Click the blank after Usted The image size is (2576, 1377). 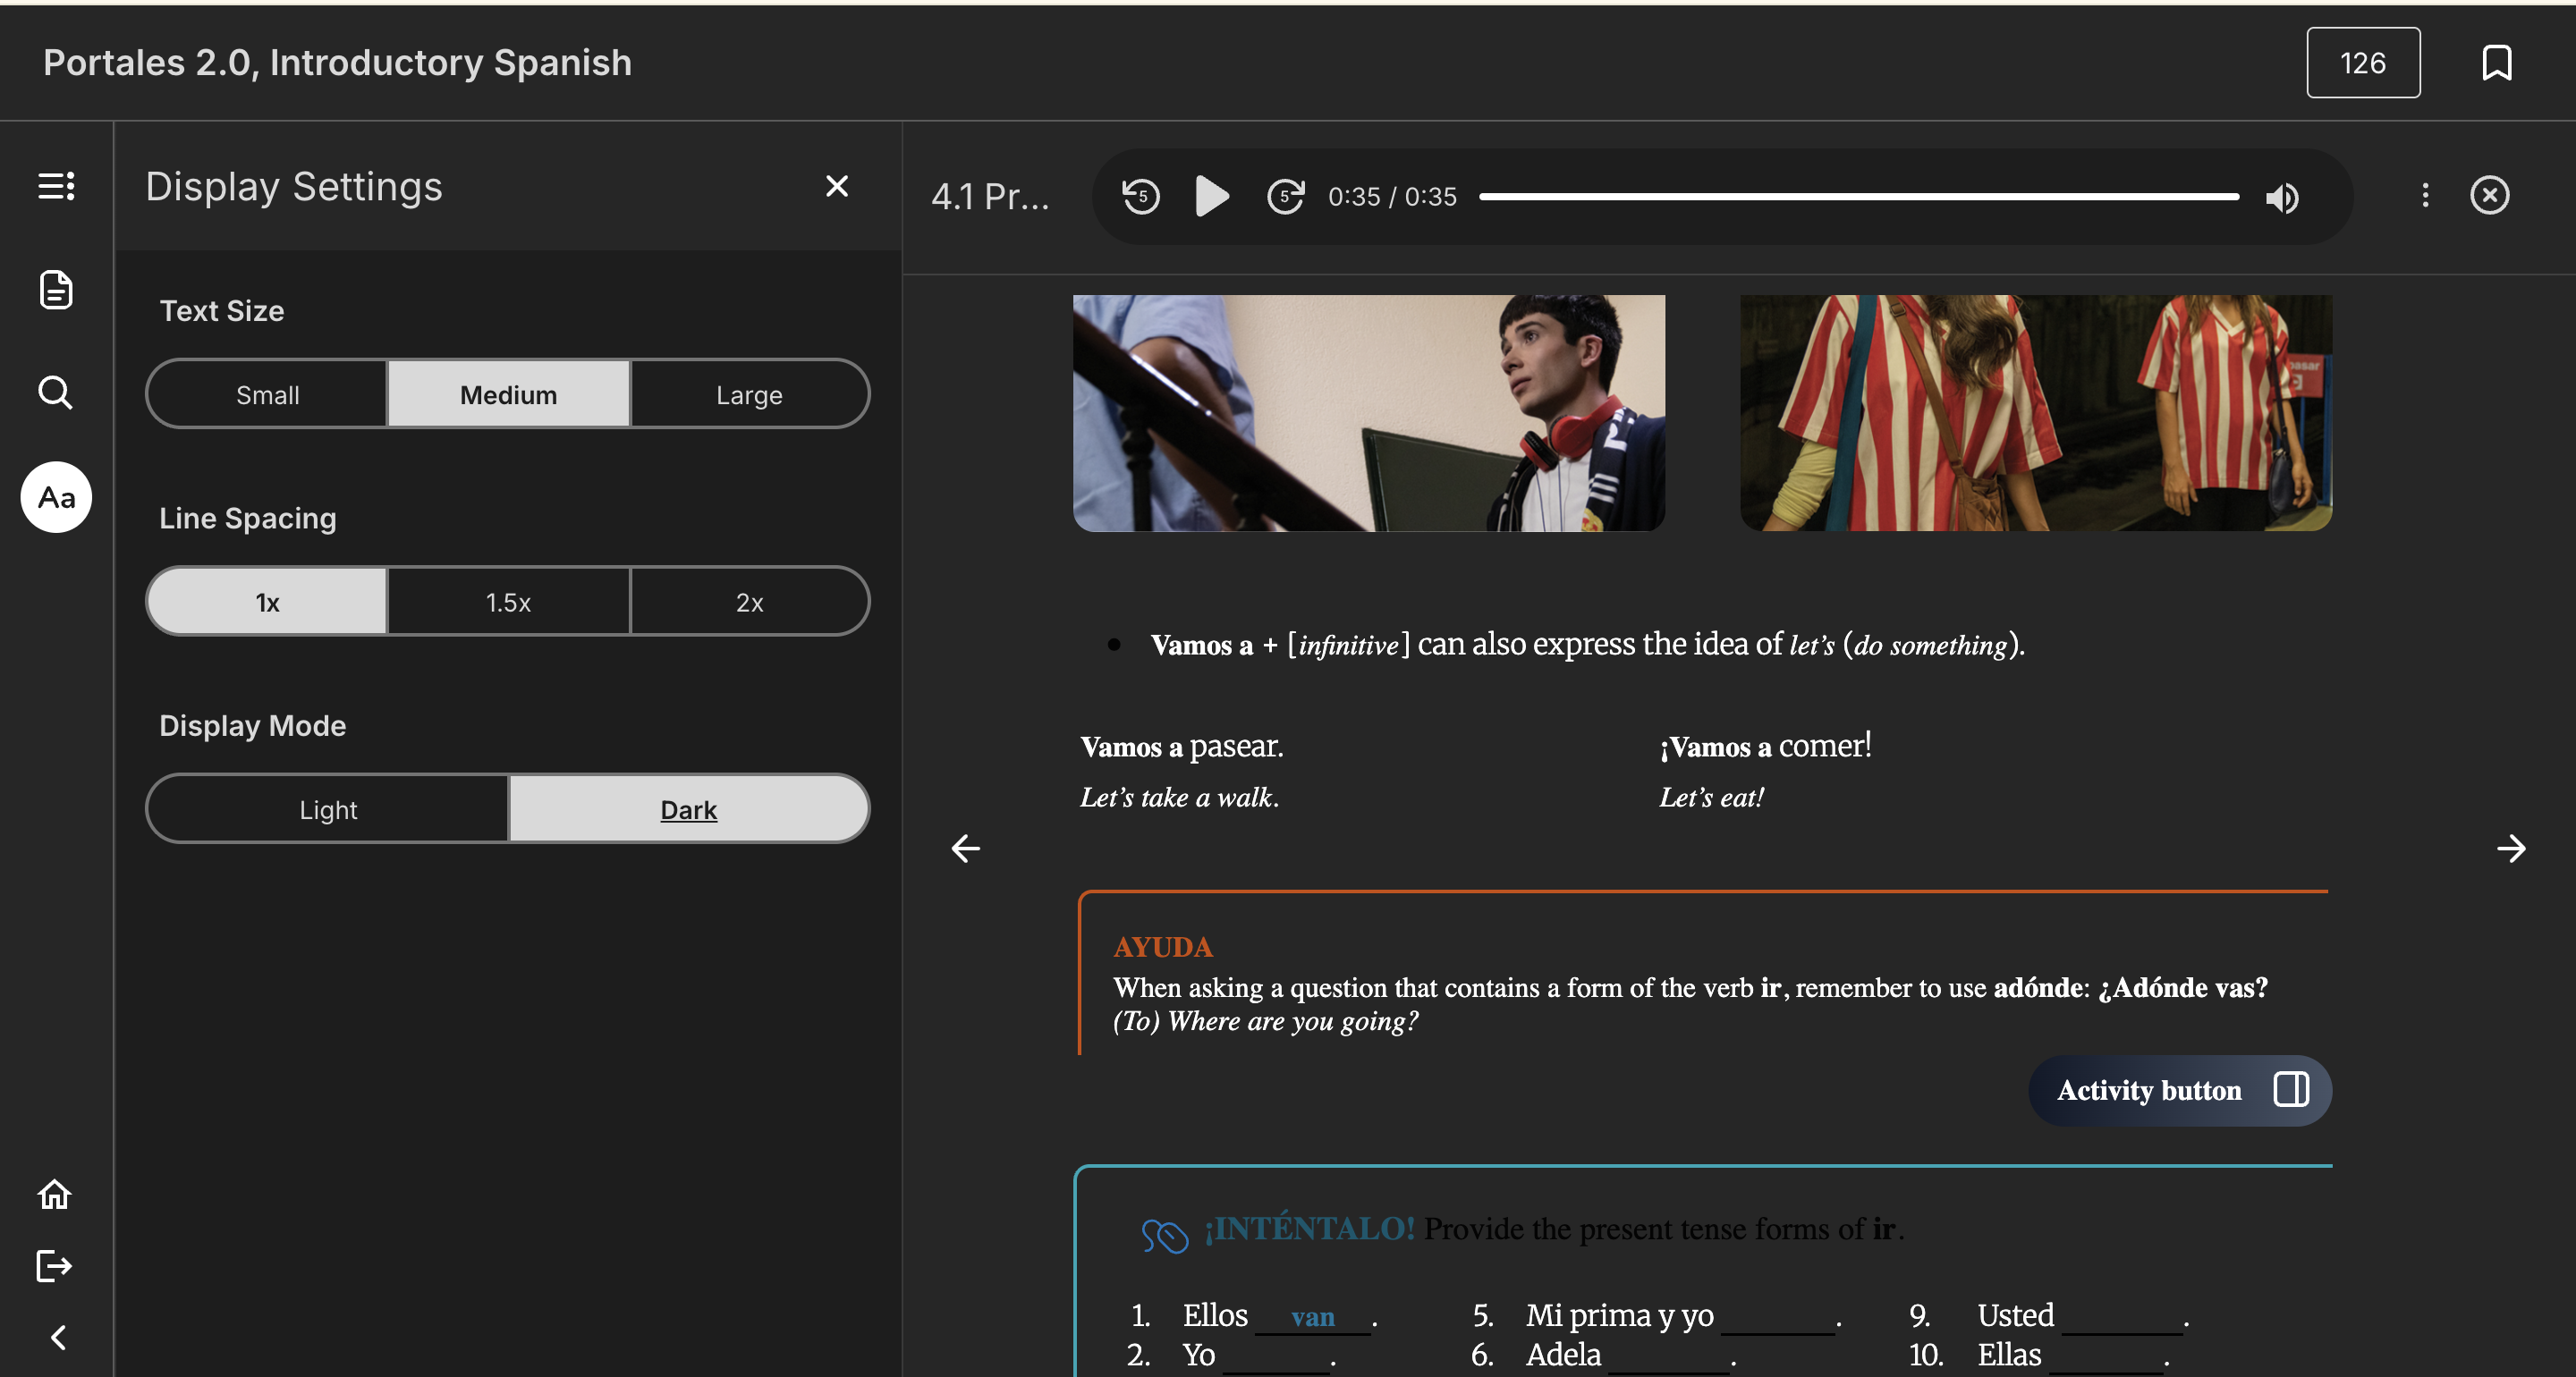(2122, 1317)
